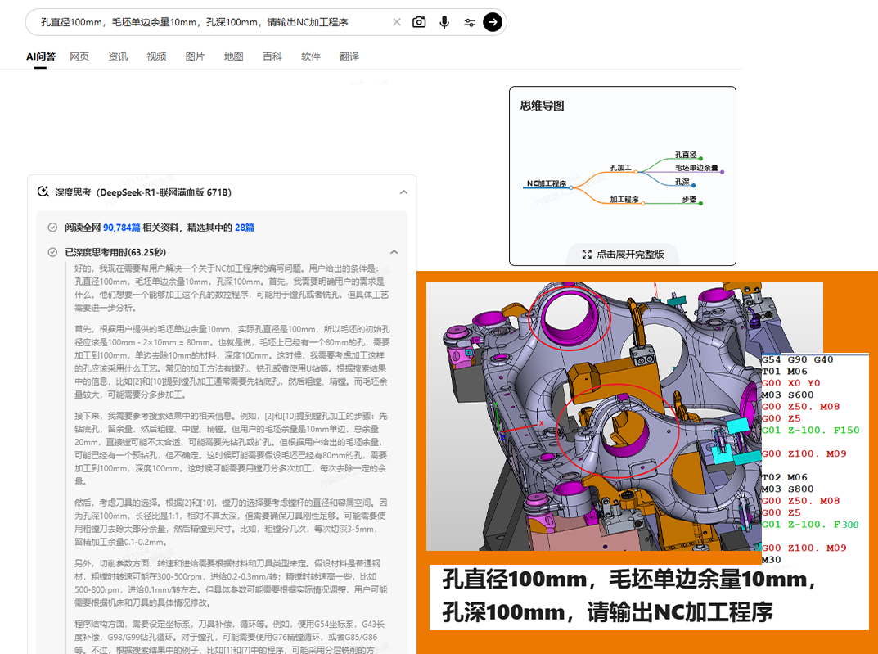The image size is (878, 654).
Task: Collapse the 深度思考 DeepSeek-R1 panel
Action: click(x=403, y=192)
